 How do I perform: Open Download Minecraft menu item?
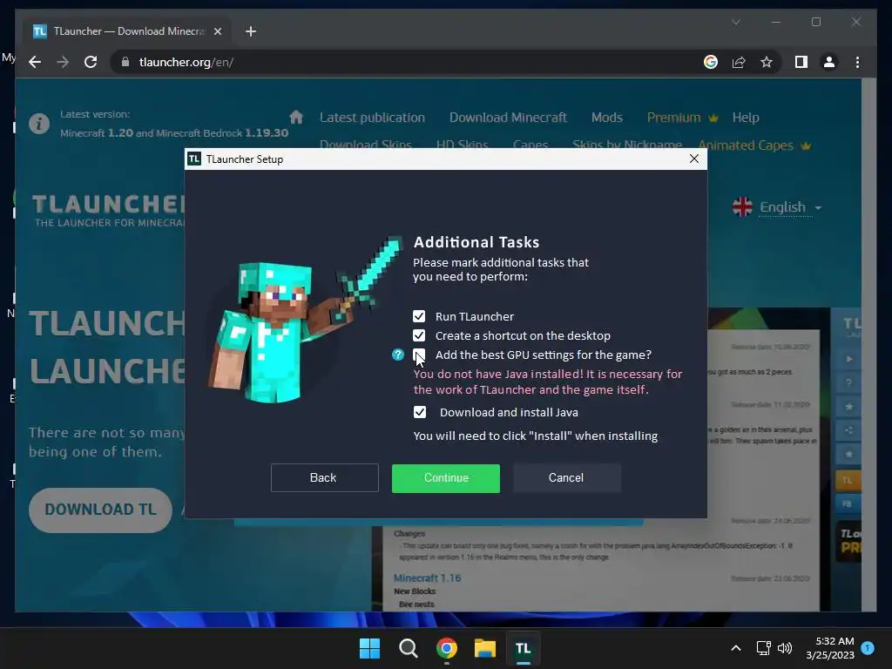tap(508, 118)
